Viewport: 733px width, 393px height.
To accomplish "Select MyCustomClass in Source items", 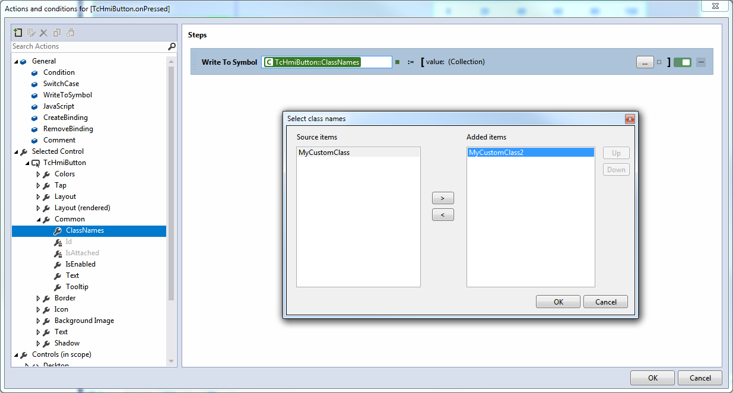I will pyautogui.click(x=358, y=153).
